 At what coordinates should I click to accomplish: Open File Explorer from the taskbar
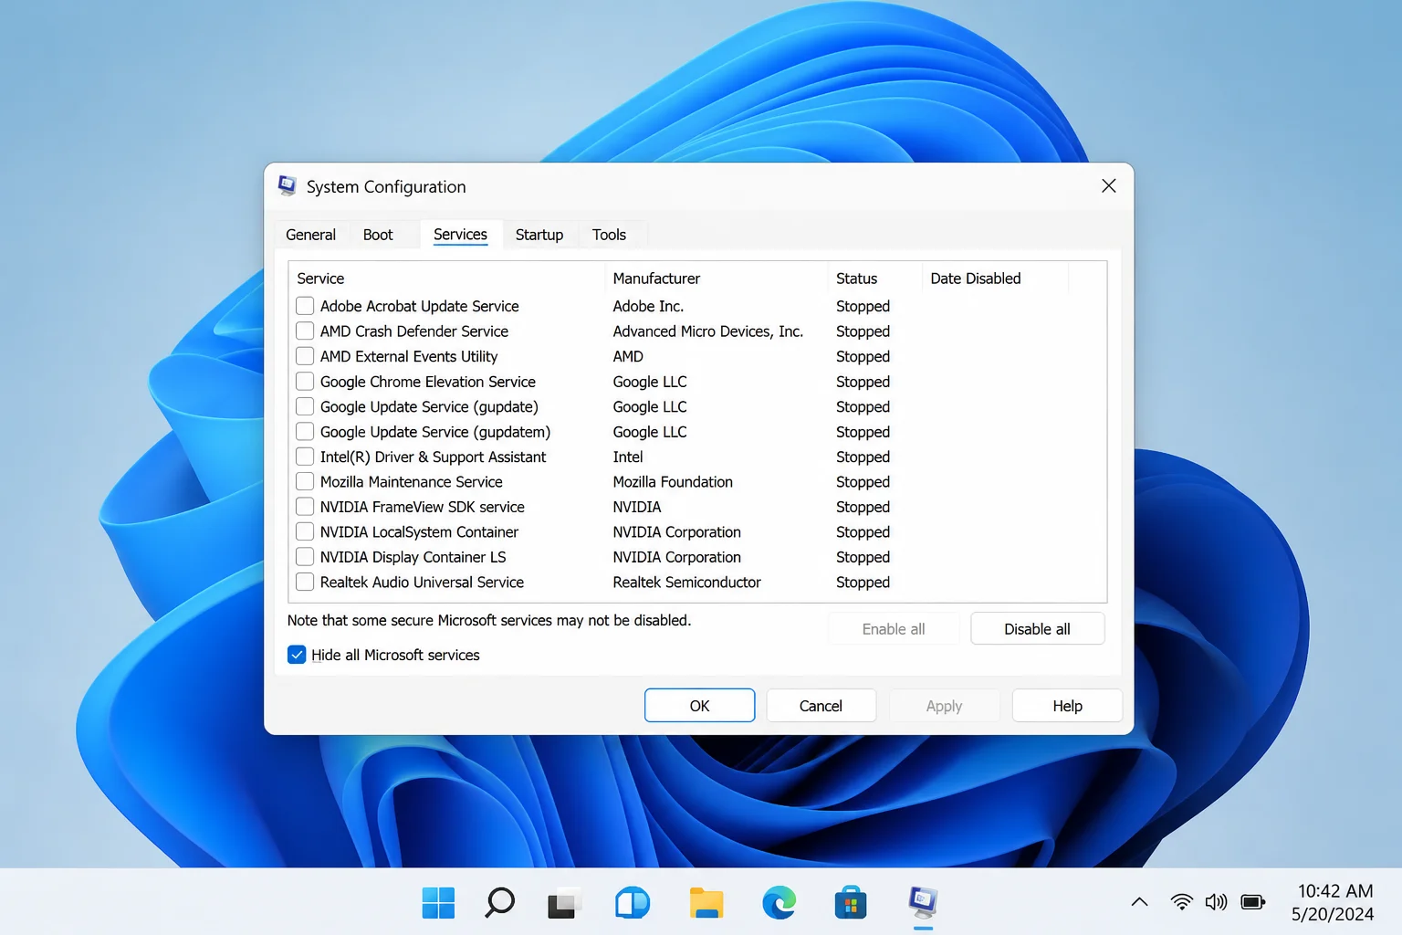[706, 903]
